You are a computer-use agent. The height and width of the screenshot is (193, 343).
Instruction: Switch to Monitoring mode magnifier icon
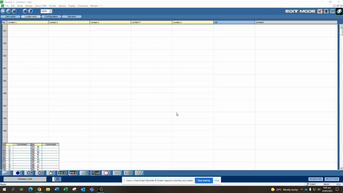[333, 11]
